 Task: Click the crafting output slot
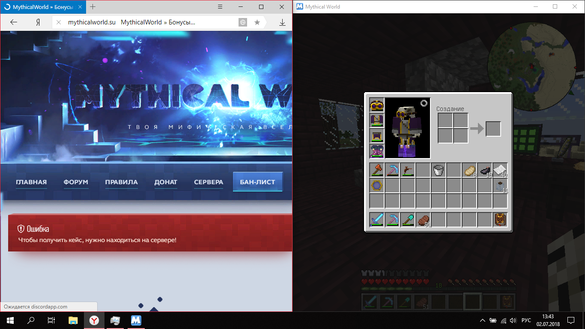point(493,129)
